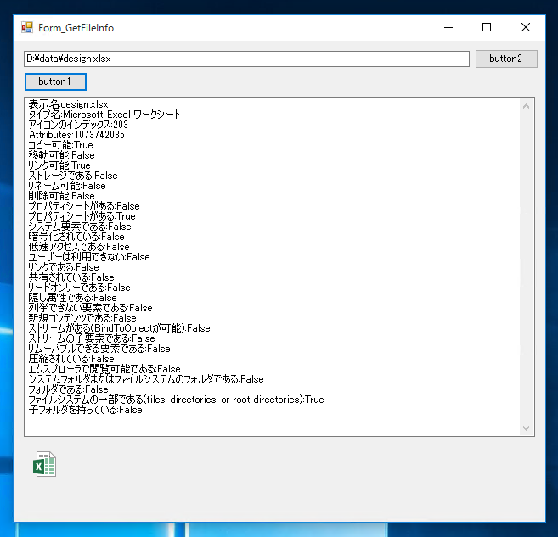Click the line 'ストリームがある(BindToObjectが可能):False'

[x=120, y=328]
